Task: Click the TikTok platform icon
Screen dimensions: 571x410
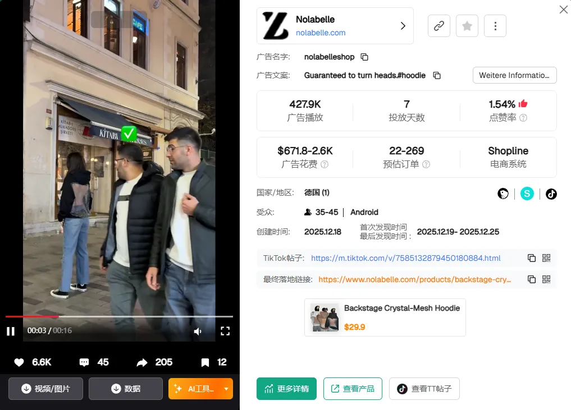Action: [x=551, y=194]
